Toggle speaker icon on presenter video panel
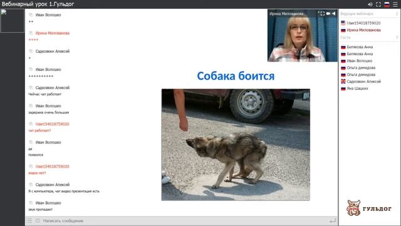 pyautogui.click(x=333, y=14)
